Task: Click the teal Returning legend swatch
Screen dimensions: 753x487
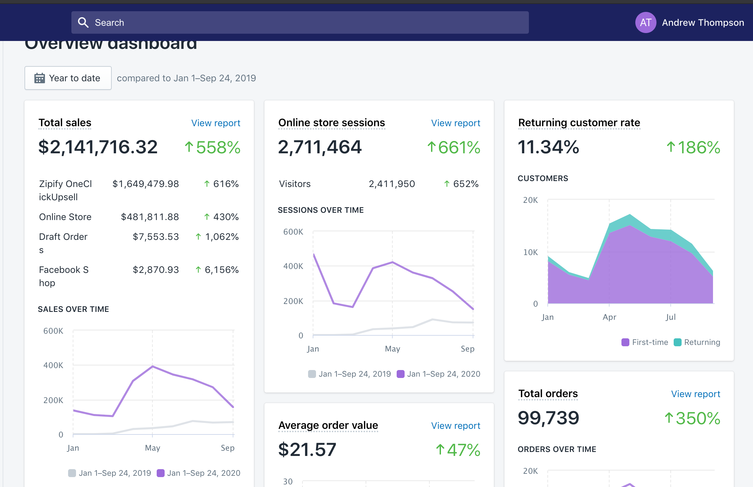Action: coord(677,342)
